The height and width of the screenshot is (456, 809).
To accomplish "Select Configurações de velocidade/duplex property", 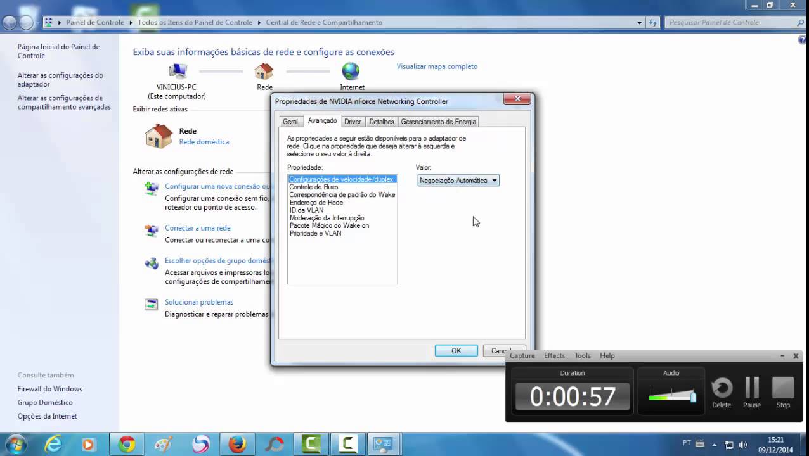I will 342,179.
